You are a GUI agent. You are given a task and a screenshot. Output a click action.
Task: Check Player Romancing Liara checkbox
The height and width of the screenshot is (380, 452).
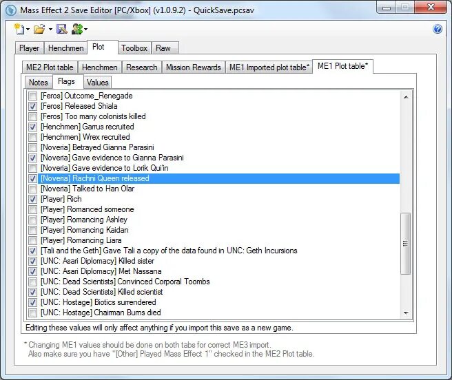coord(33,240)
